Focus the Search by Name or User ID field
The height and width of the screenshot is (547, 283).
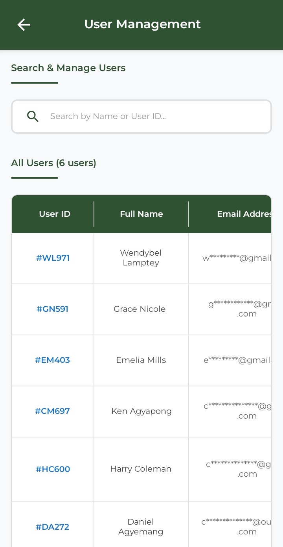[153, 116]
